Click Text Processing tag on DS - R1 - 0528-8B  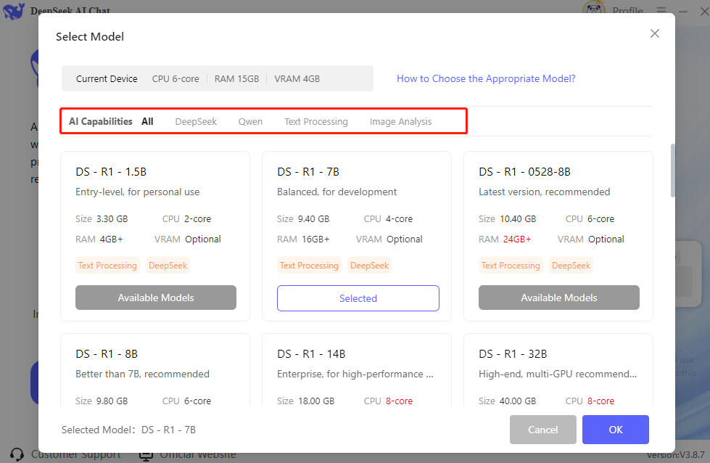pos(511,266)
